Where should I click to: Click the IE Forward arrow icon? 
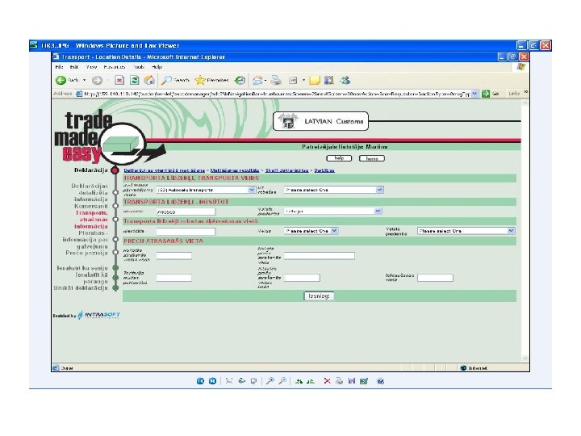tap(97, 80)
